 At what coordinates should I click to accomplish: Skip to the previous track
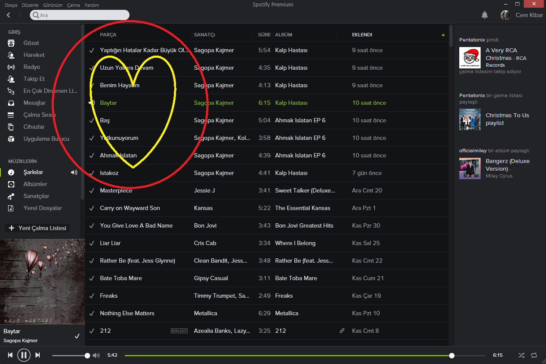pos(10,355)
